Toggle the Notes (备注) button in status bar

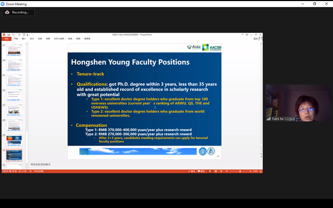(192, 171)
